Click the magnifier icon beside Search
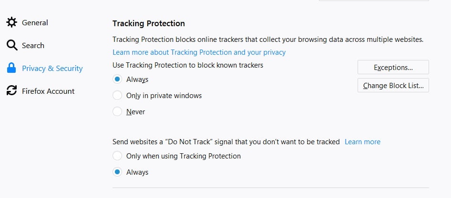Screen dimensions: 451x198 11,45
